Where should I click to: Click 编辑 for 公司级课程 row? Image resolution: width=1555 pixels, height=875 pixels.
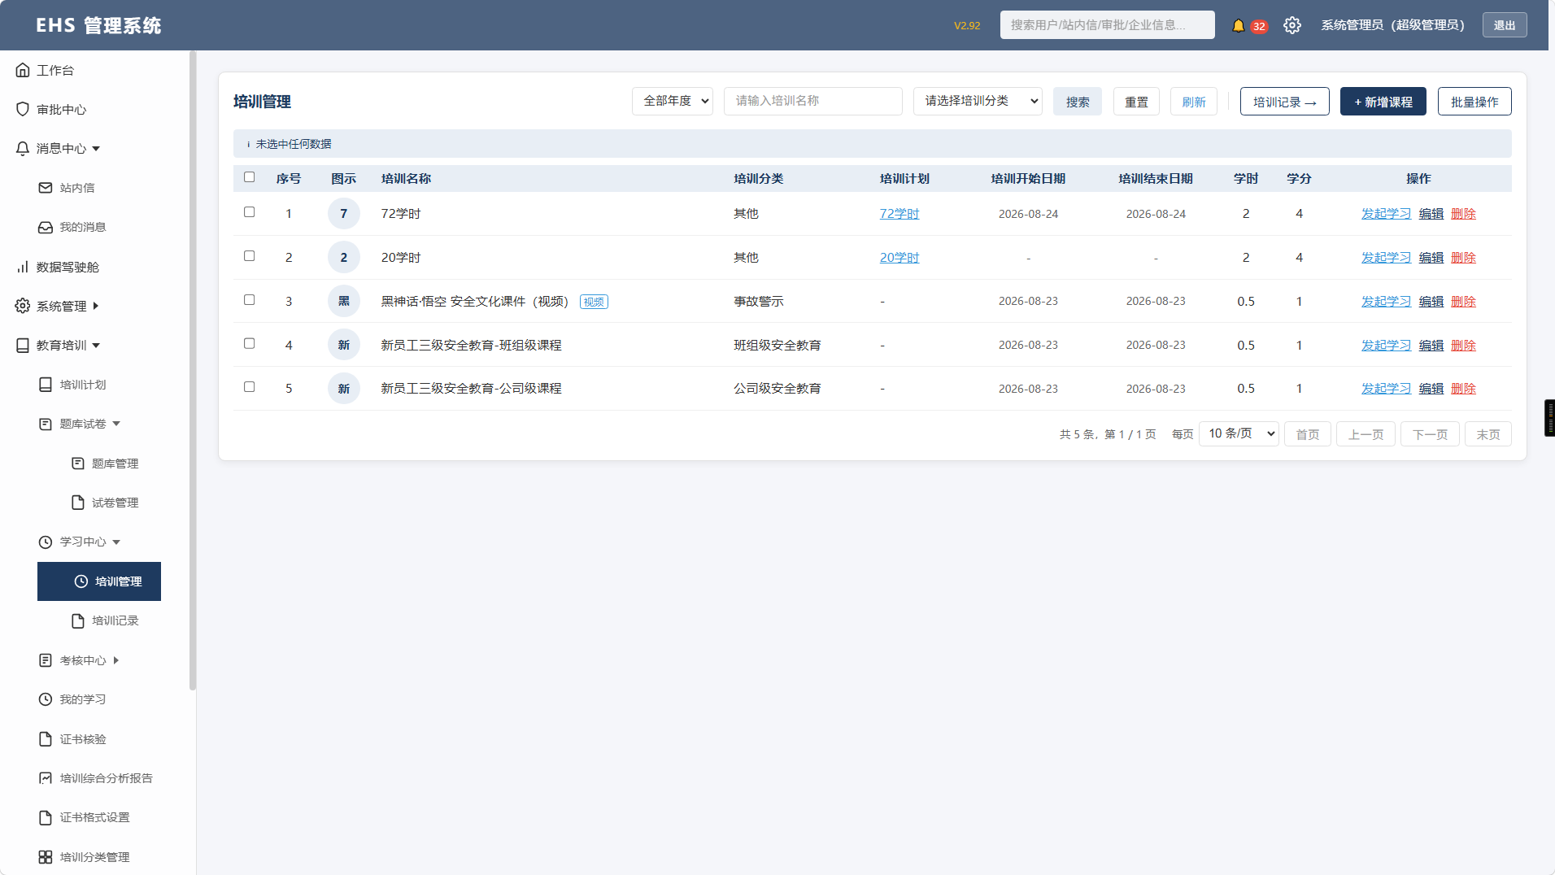1431,389
